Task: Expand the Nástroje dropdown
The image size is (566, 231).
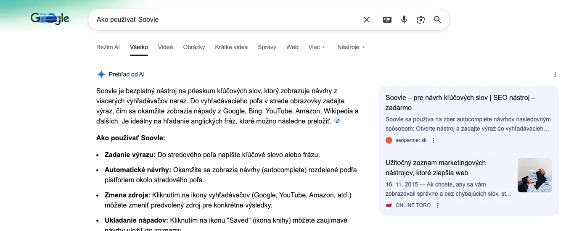Action: coord(351,47)
